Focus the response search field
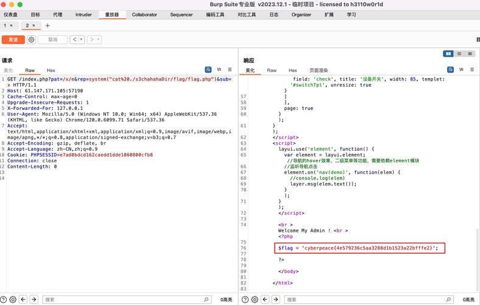This screenshot has width=480, height=305. tap(369, 300)
